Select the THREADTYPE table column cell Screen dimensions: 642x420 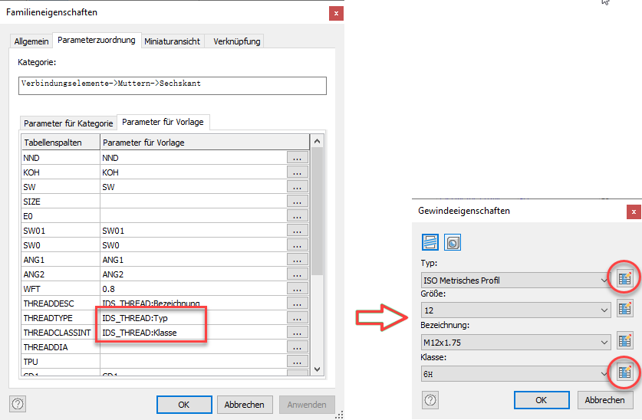coord(61,318)
